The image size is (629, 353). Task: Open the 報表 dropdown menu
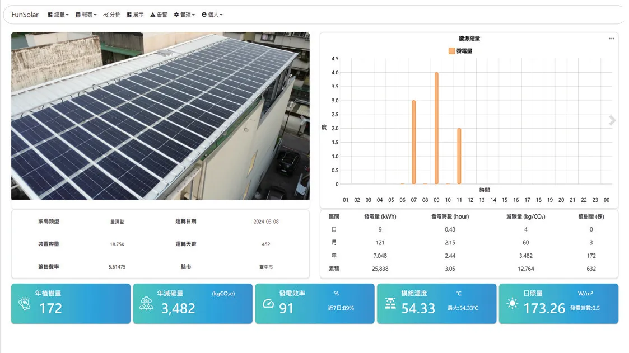click(x=86, y=15)
